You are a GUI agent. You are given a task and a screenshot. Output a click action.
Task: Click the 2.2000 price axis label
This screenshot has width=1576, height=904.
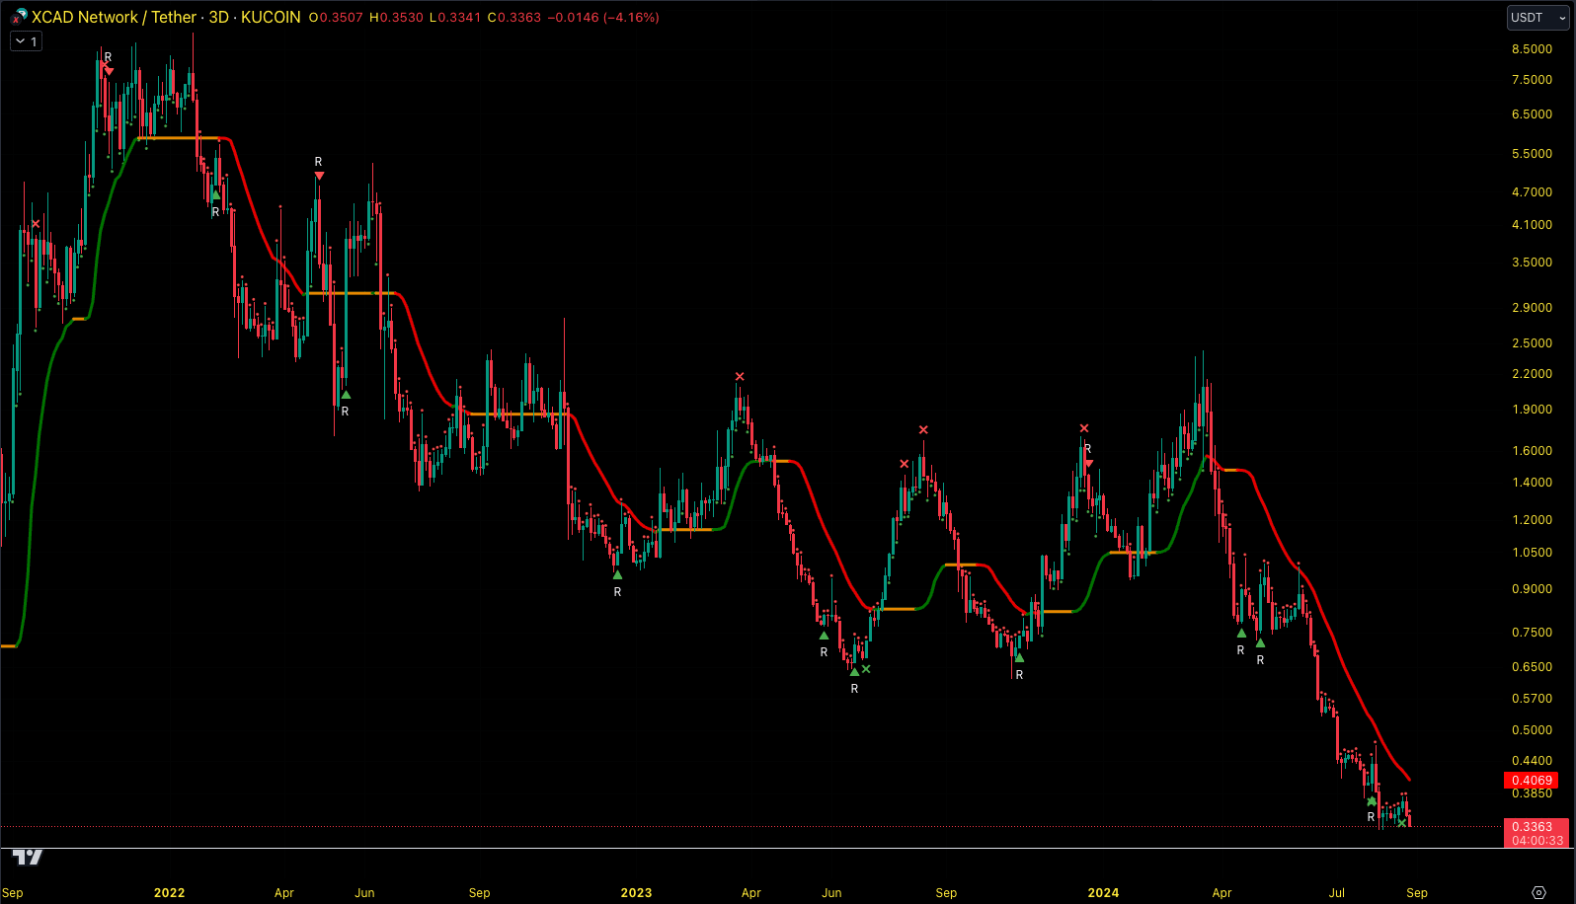coord(1532,374)
